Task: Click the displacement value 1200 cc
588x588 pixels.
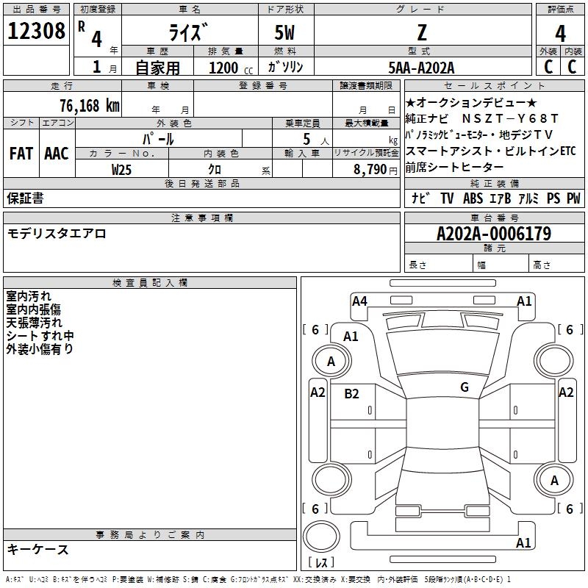Action: coord(231,68)
